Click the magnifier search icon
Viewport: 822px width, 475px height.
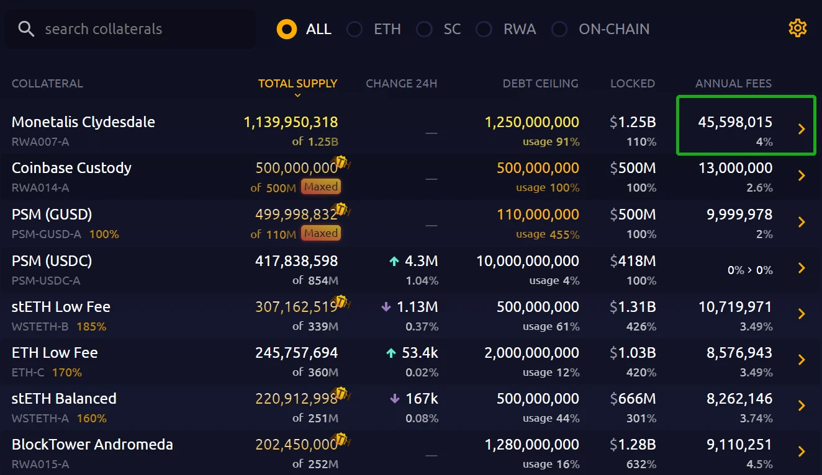click(26, 29)
